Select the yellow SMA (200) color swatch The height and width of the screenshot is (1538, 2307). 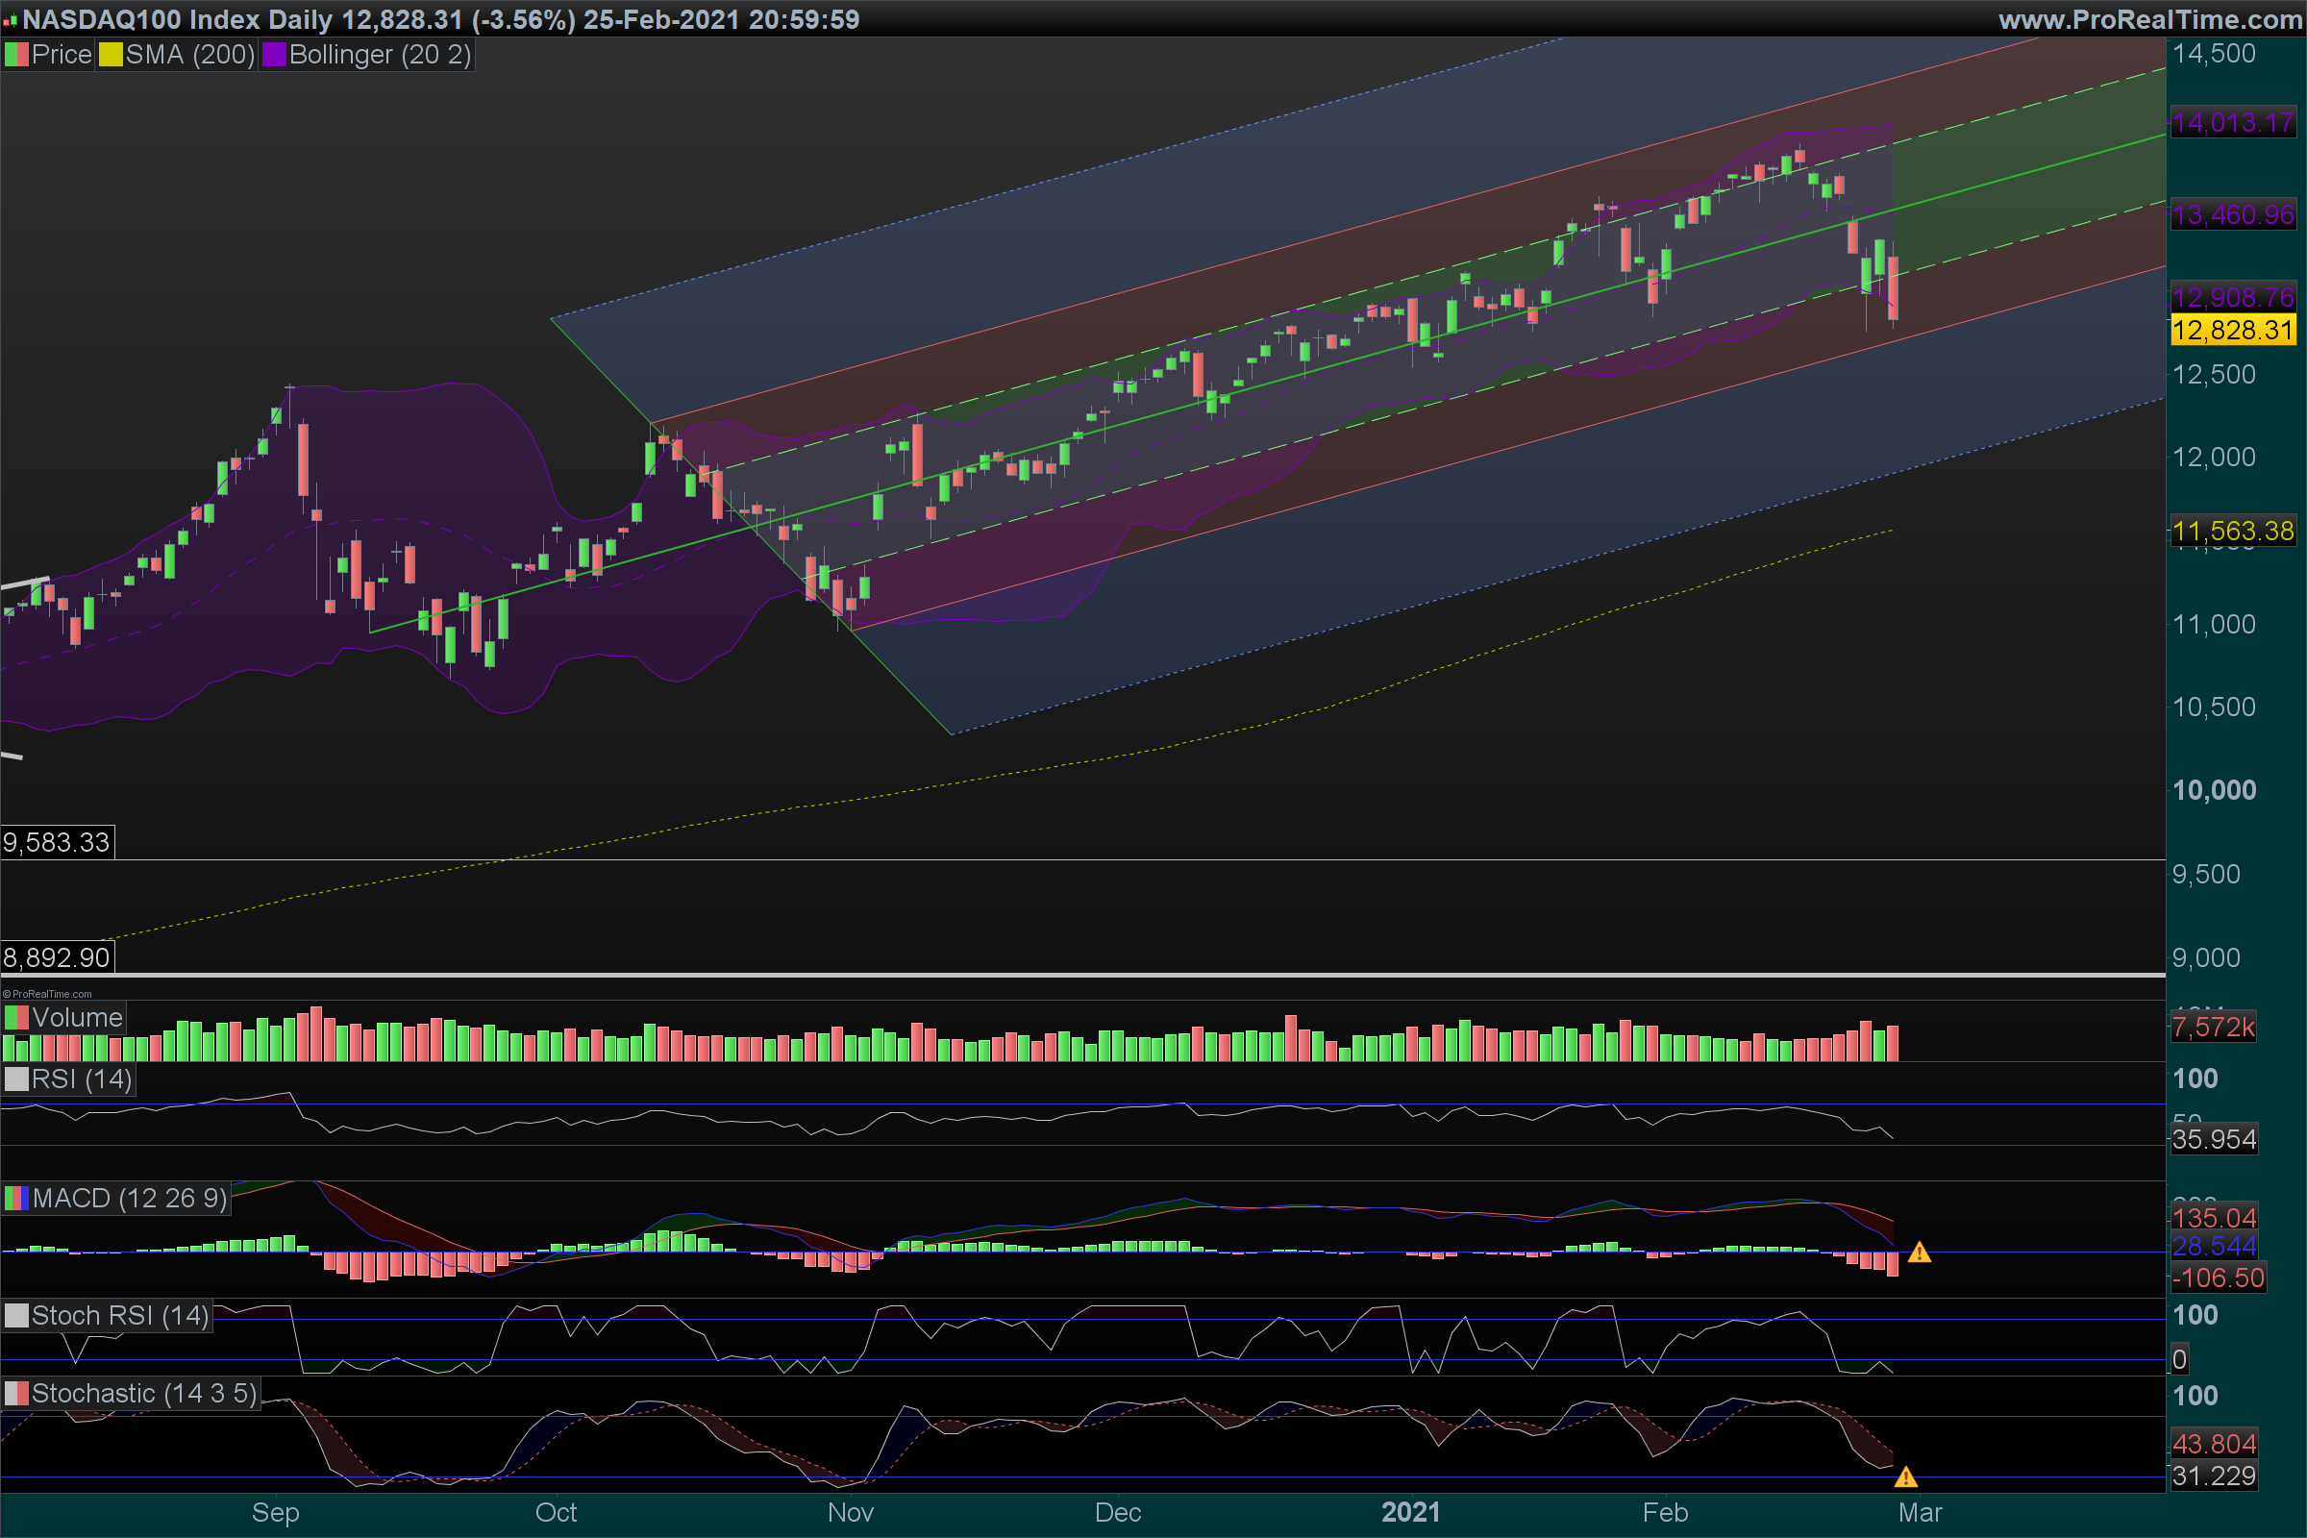111,55
